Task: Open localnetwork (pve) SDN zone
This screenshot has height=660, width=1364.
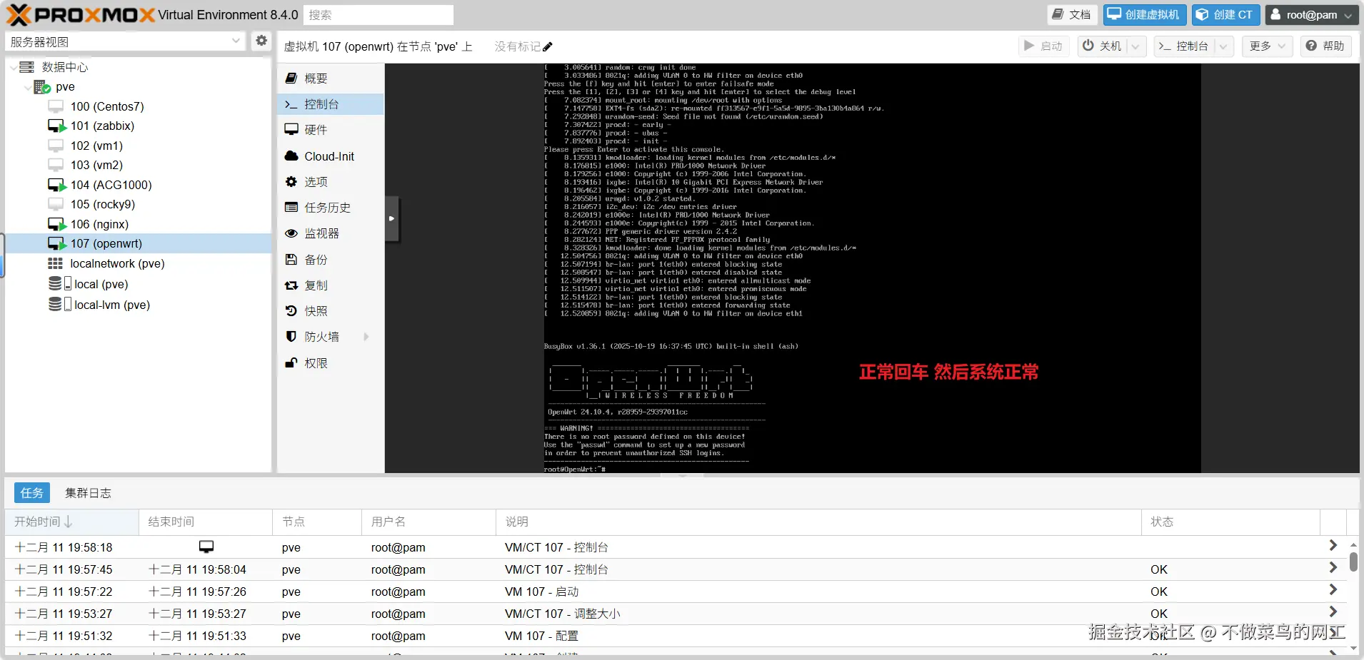Action: [x=117, y=263]
